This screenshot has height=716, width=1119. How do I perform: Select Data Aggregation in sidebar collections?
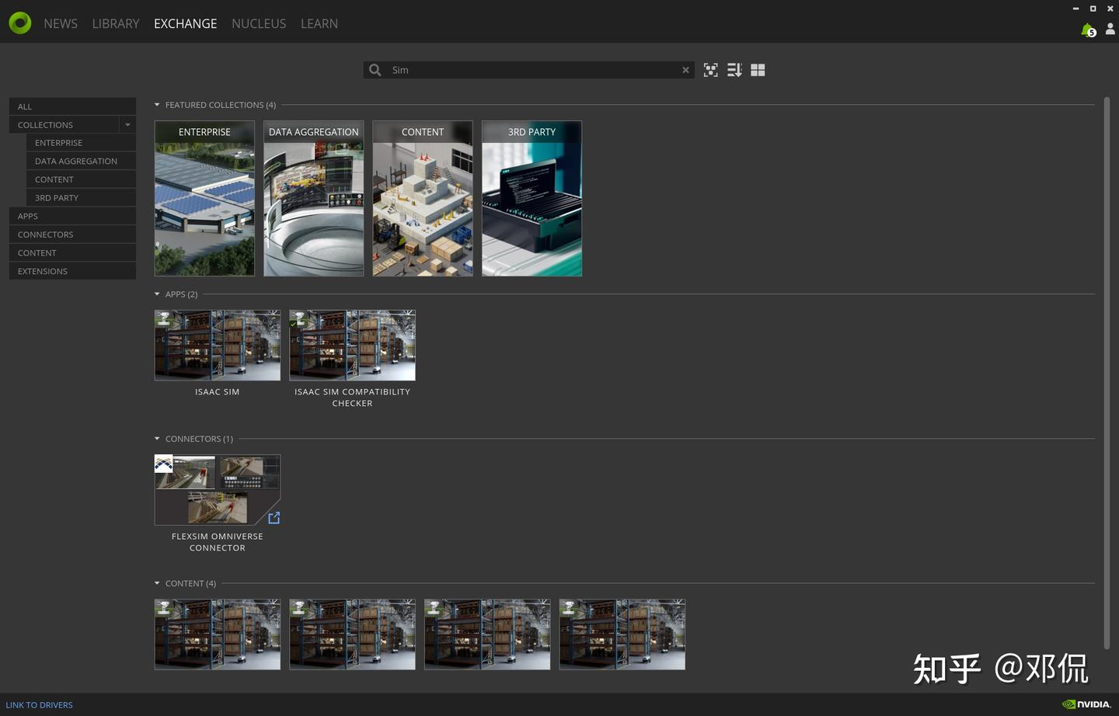(76, 161)
